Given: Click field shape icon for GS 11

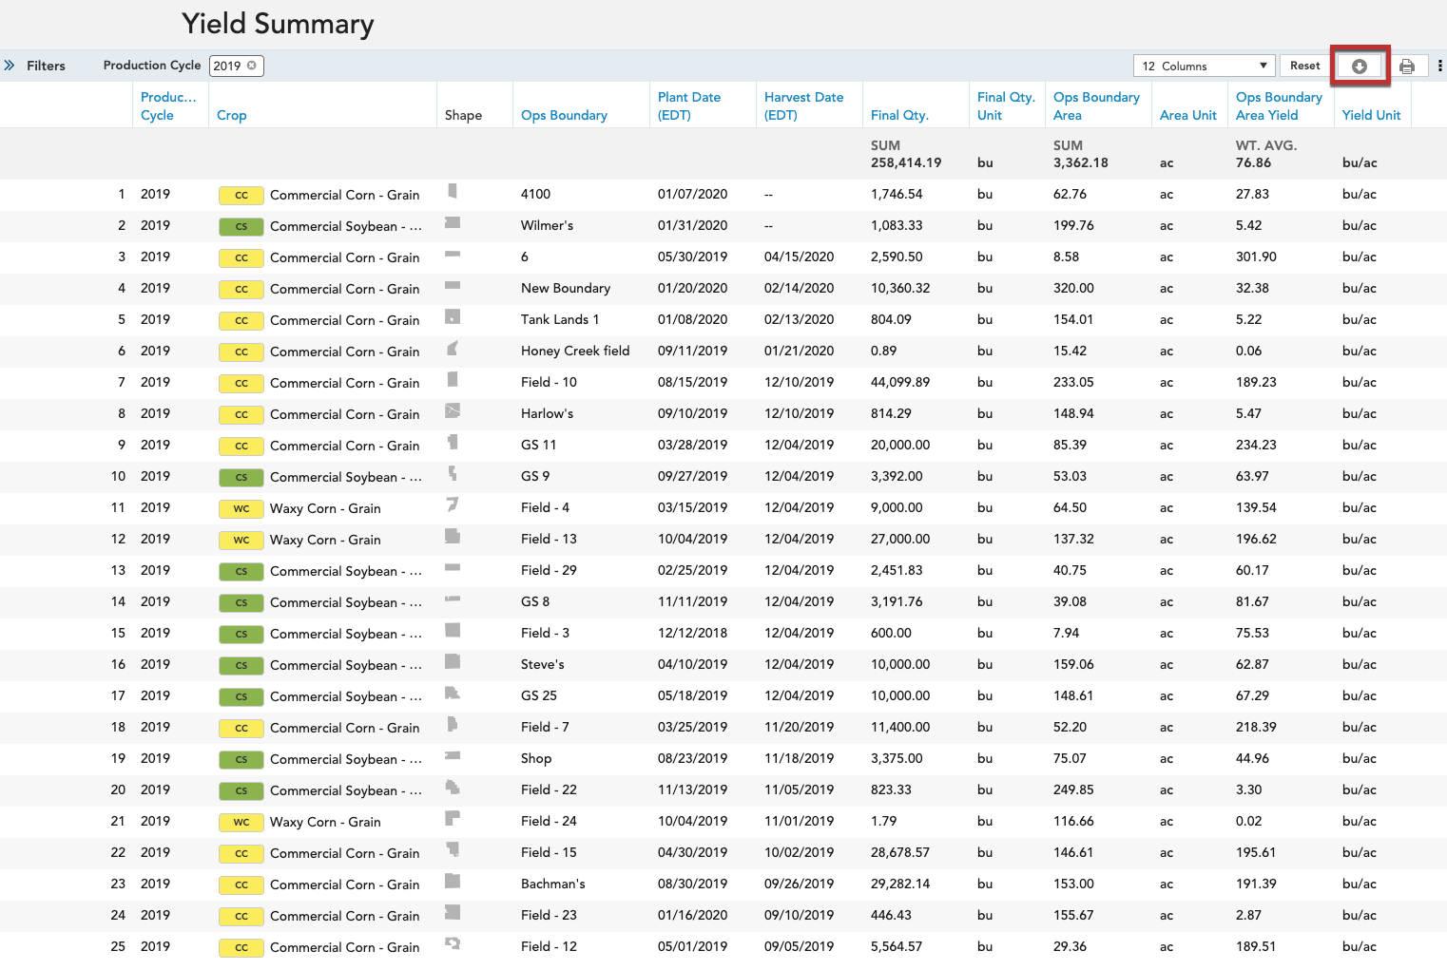Looking at the screenshot, I should (453, 442).
